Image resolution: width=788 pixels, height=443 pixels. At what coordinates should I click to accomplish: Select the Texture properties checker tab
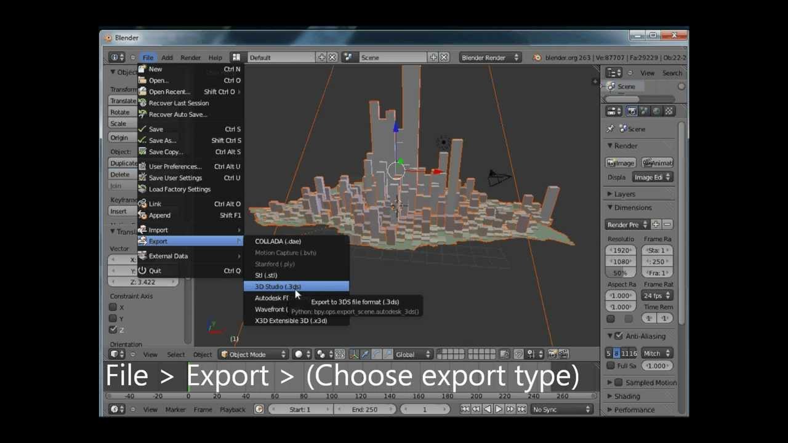click(x=669, y=111)
